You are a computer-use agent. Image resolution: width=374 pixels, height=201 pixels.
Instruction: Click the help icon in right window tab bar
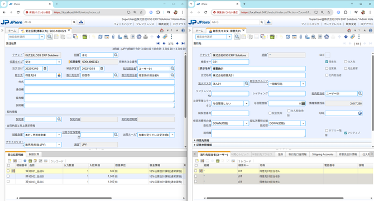tap(371, 31)
